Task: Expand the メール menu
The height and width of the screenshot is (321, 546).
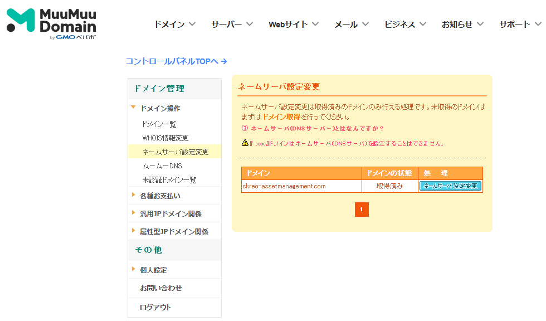Action: coord(351,25)
